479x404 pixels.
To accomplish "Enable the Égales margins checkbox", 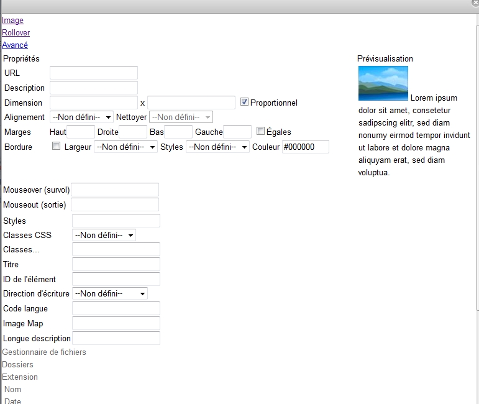I will (x=260, y=131).
